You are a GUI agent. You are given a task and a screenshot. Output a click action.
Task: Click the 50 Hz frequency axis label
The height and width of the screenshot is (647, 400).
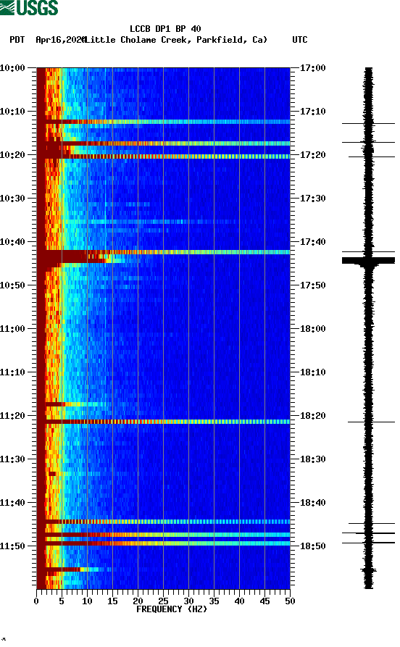click(290, 601)
